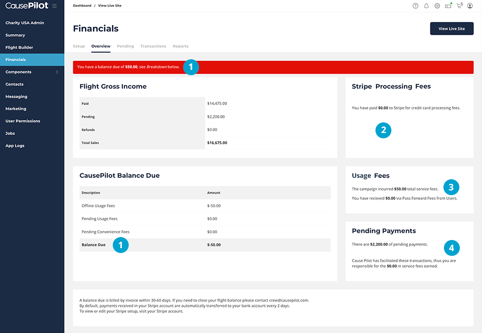Select the Overview tab
482x333 pixels.
101,46
